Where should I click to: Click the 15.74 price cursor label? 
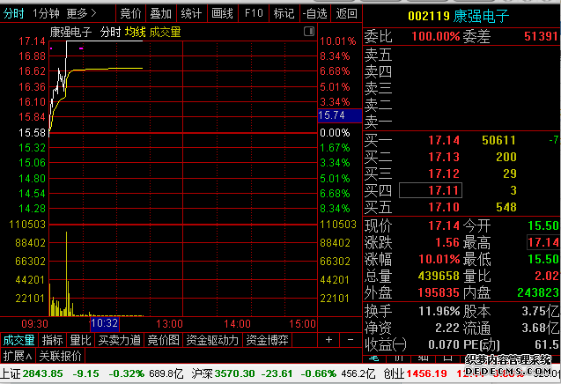pos(340,115)
